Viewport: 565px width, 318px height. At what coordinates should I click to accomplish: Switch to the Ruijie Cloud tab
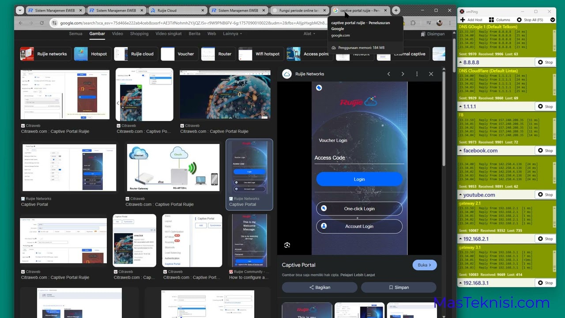point(177,10)
